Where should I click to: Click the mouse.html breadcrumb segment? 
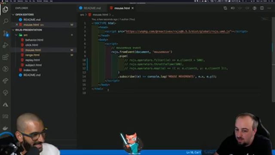tap(100, 15)
